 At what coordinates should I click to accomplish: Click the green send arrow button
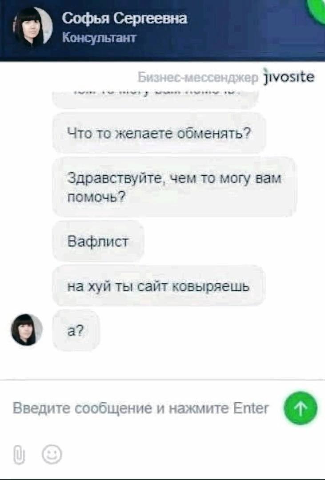(x=301, y=408)
